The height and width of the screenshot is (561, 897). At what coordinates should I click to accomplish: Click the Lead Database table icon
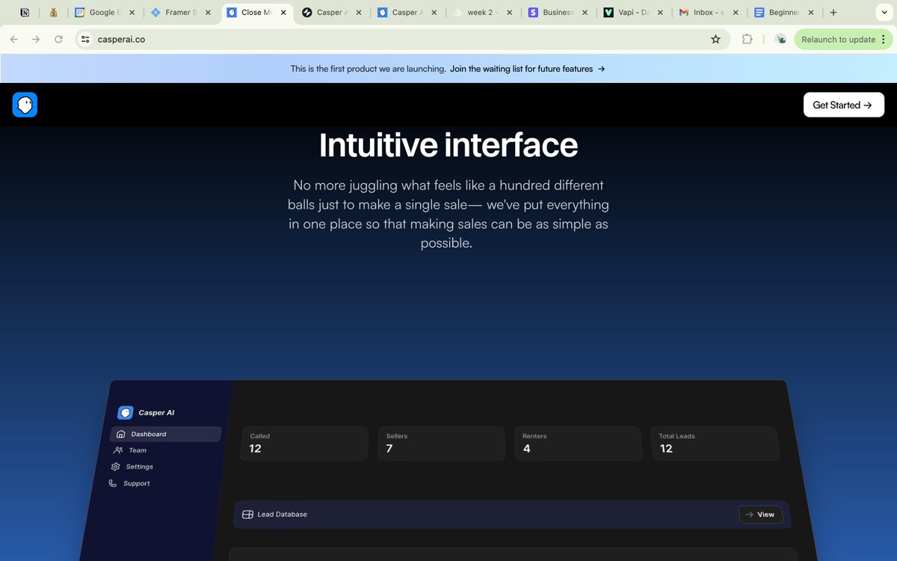click(x=247, y=514)
